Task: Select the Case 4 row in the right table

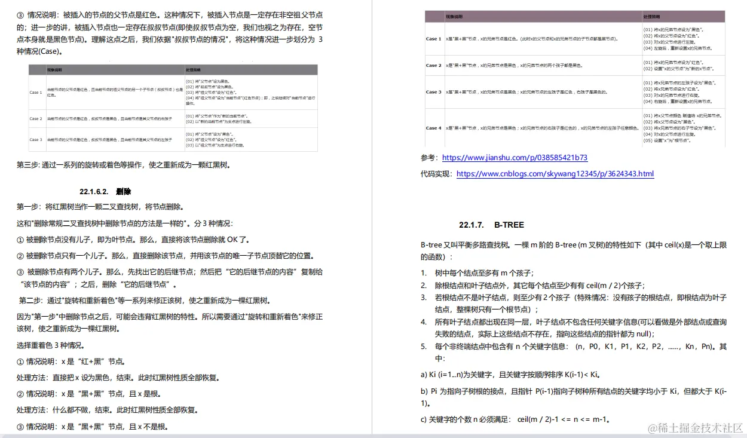Action: click(x=433, y=127)
